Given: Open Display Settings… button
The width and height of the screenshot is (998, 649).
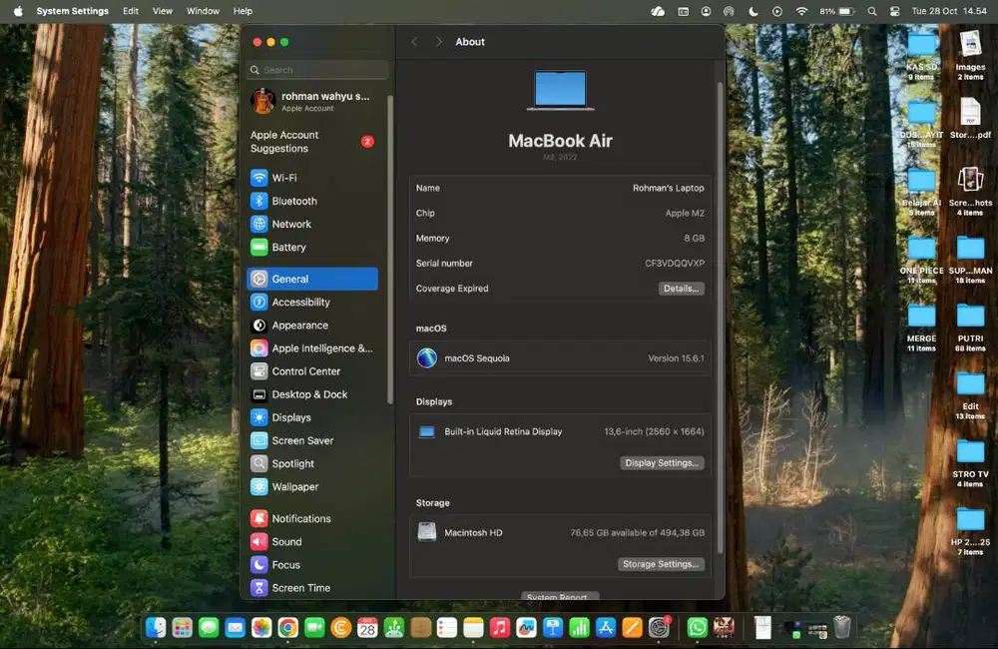Looking at the screenshot, I should click(x=662, y=463).
